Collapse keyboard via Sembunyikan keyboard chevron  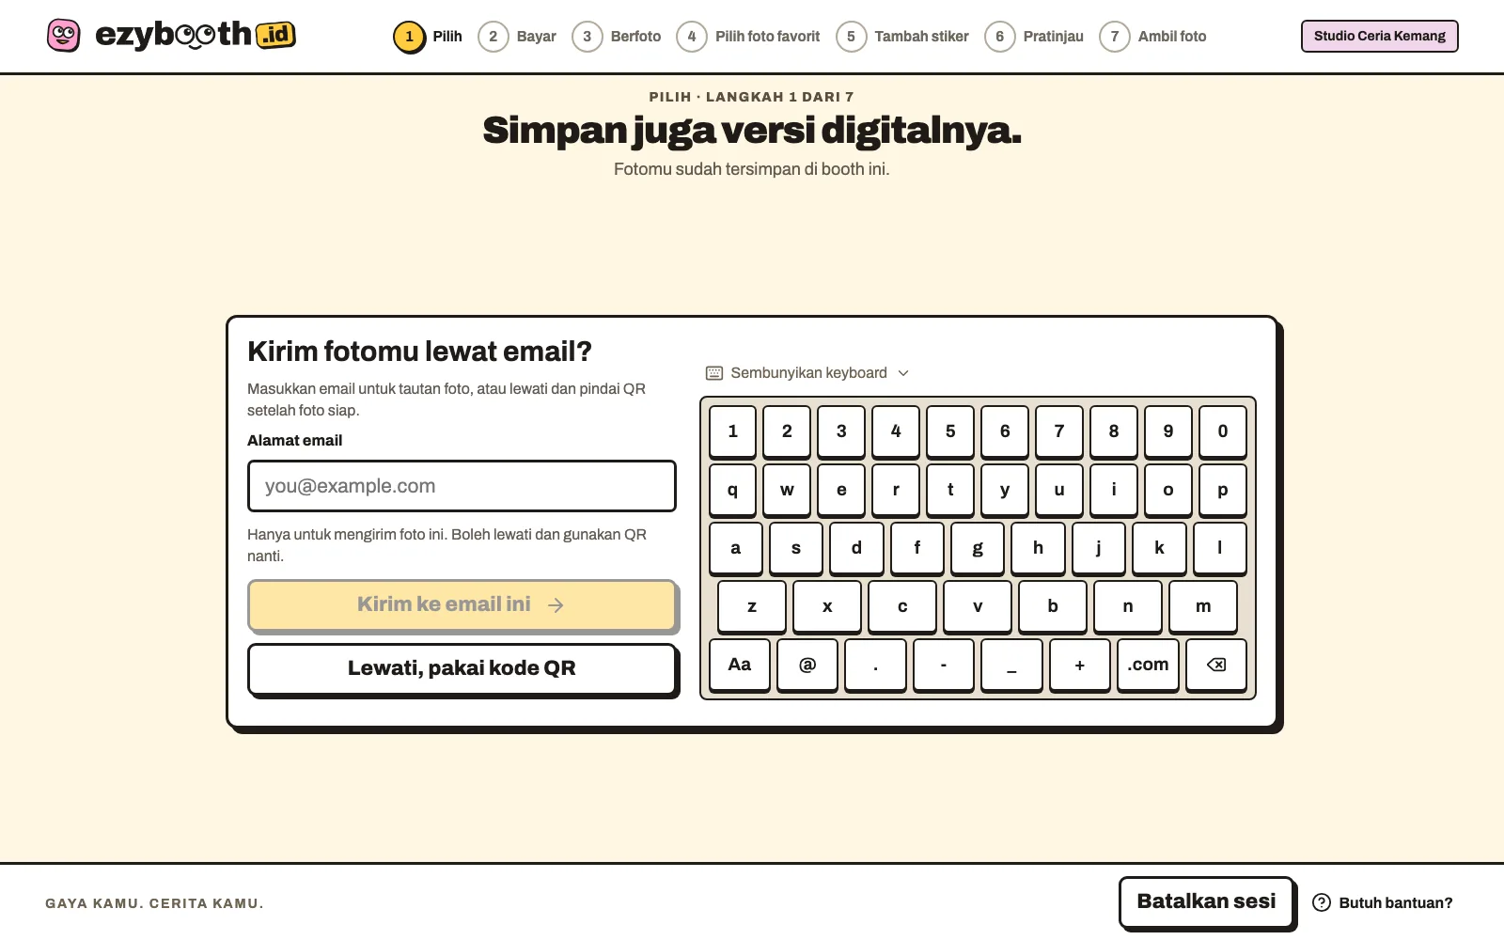tap(903, 373)
